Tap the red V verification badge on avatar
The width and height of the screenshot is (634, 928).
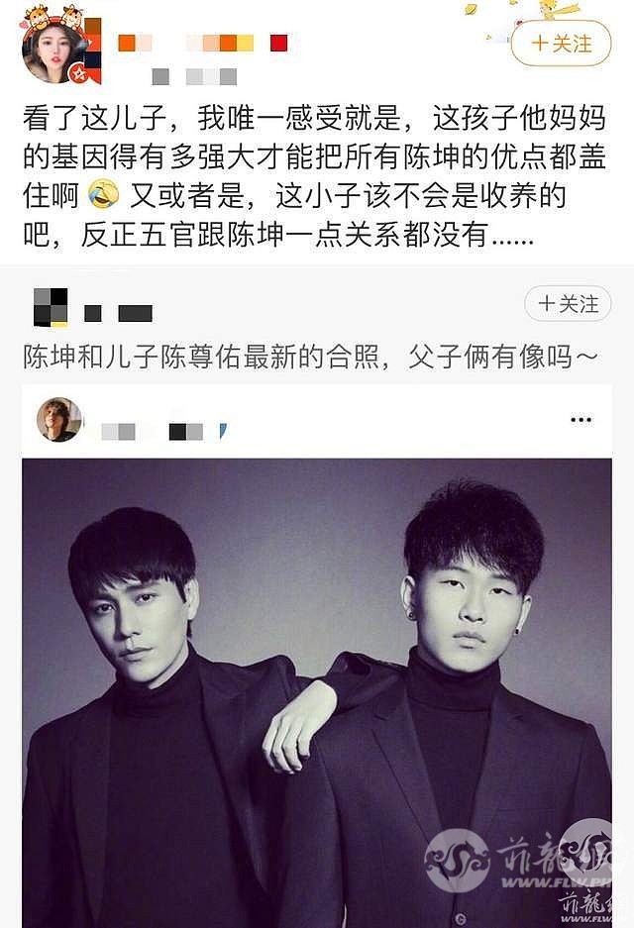click(x=78, y=74)
